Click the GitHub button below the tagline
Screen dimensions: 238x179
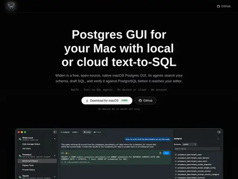[145, 101]
